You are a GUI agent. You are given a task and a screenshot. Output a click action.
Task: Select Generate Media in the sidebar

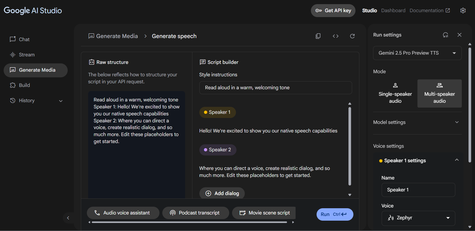click(36, 70)
